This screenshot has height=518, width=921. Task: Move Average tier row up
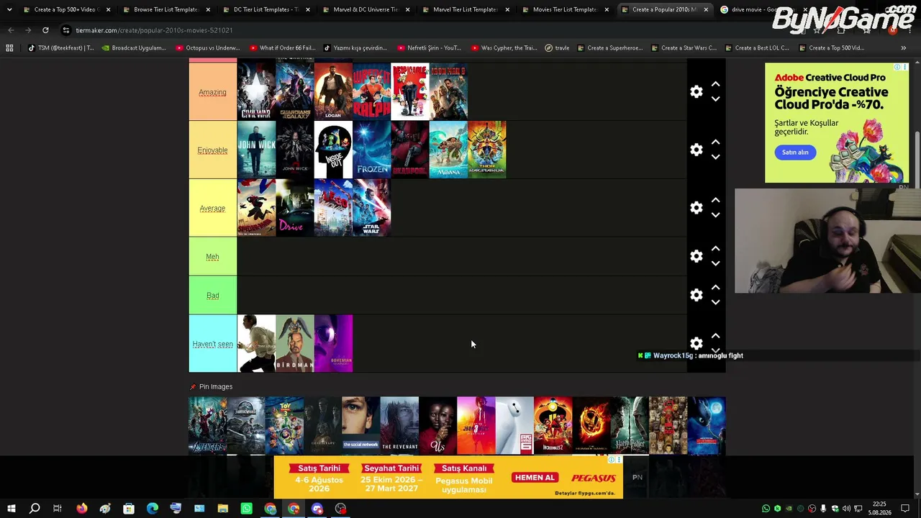click(x=715, y=200)
